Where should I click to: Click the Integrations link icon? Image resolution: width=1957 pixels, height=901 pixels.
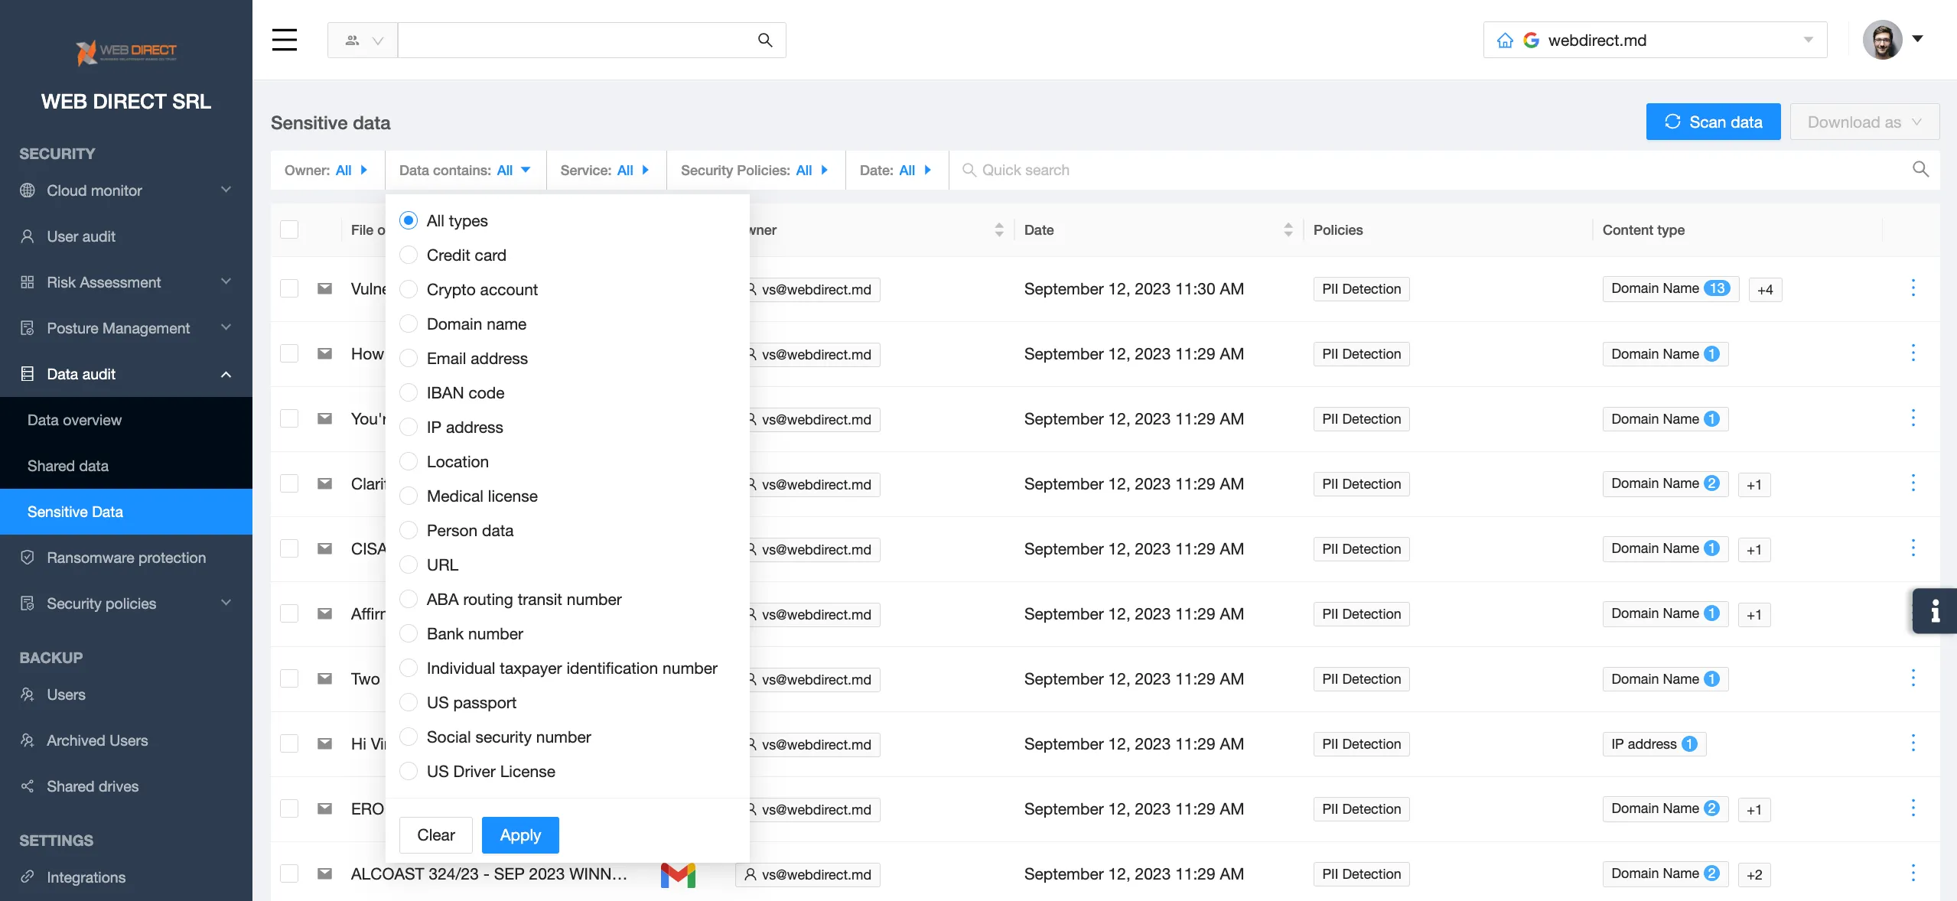27,877
